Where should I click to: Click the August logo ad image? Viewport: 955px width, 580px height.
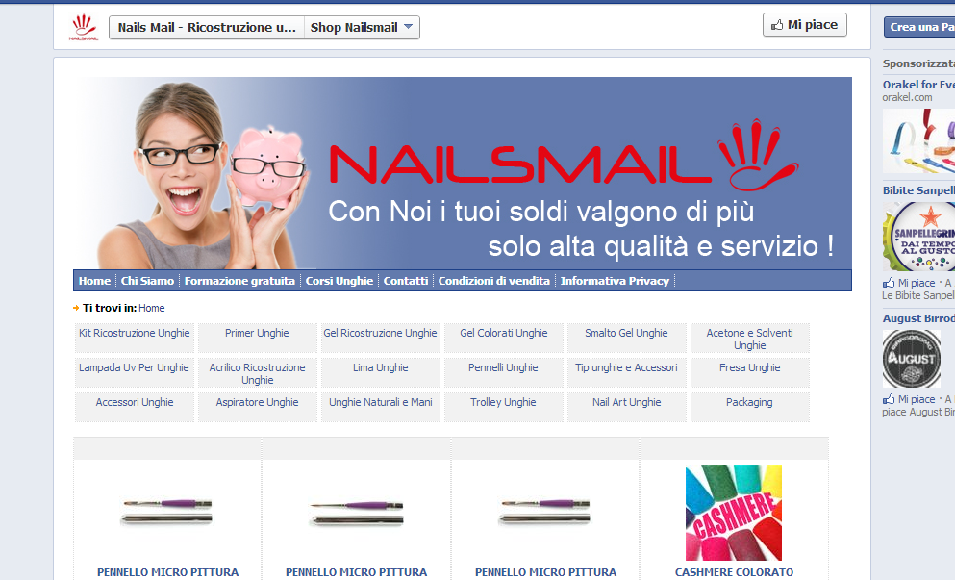click(912, 360)
